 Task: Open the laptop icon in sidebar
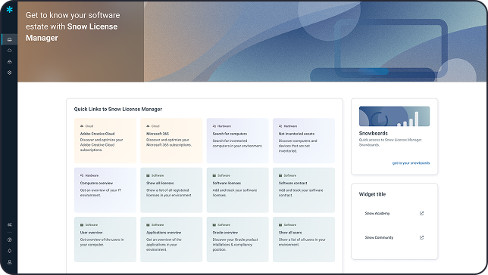pos(9,39)
